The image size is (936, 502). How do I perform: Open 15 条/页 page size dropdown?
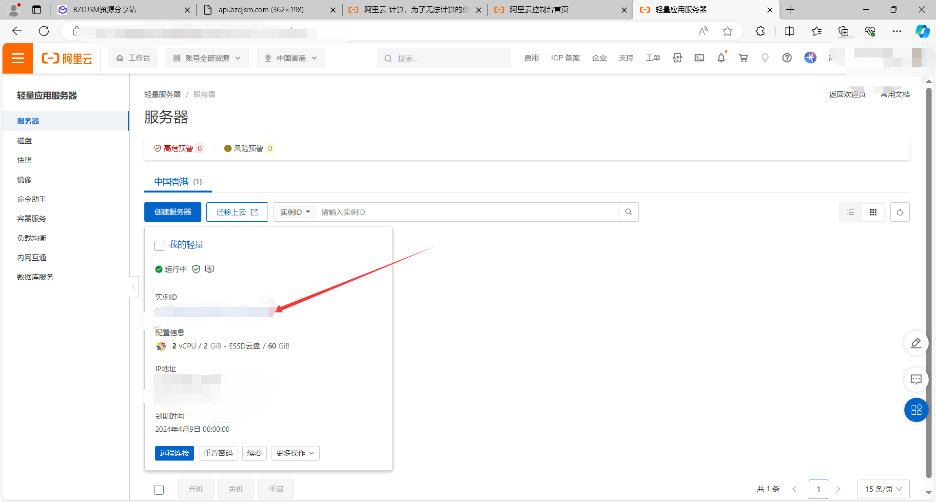point(883,489)
